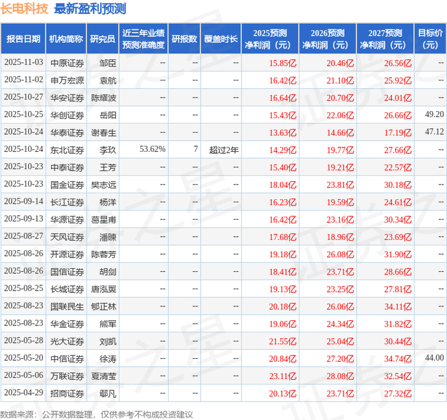Click researcher name 邹臣
Viewport: 447px width, 420px height.
pos(108,63)
